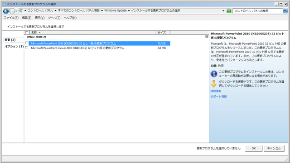Select the PowerPoint Viewer 2010 (KB4018312) row
290x163 pixels.
tap(99, 48)
